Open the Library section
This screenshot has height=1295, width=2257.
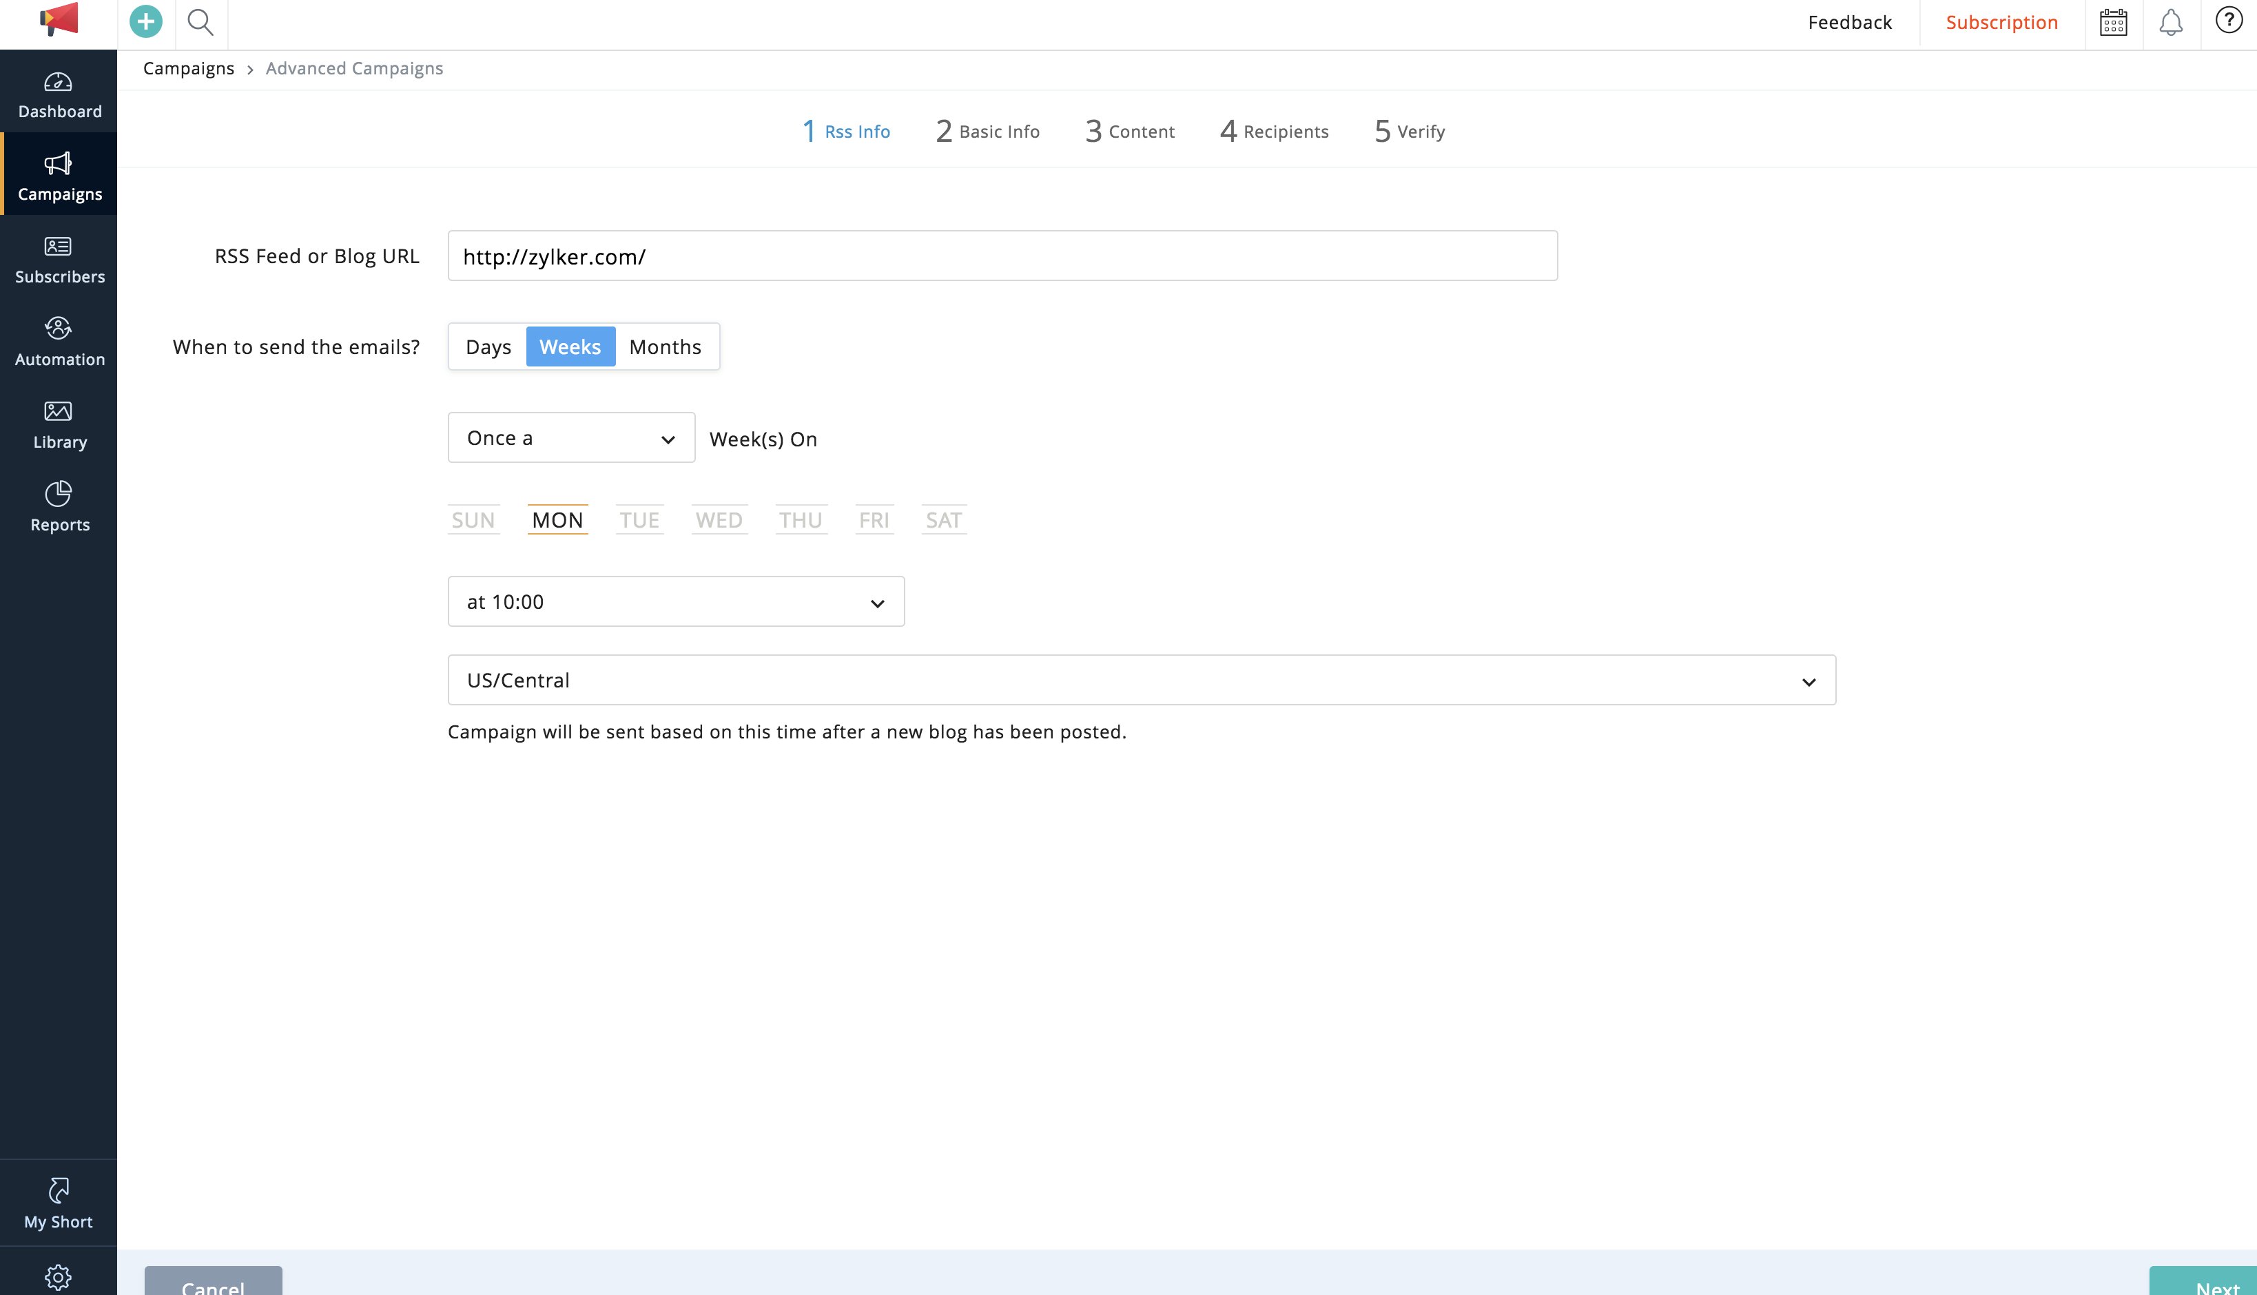coord(59,424)
